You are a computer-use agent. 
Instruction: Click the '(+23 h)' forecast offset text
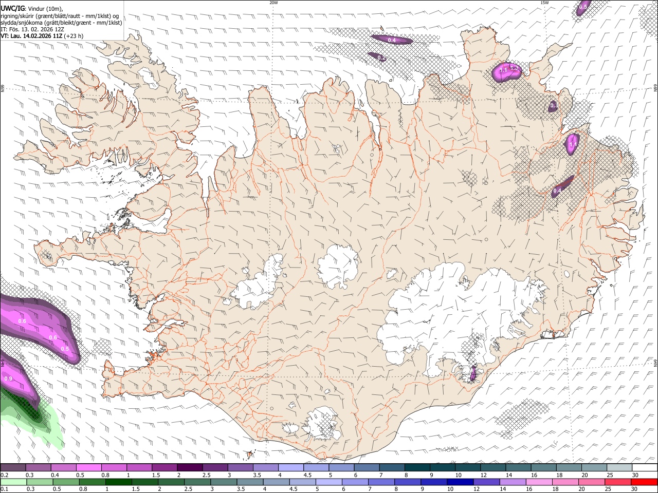click(x=74, y=36)
